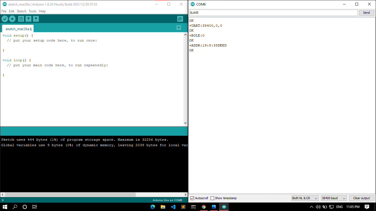Open Visual Studio Code from the taskbar
The height and width of the screenshot is (211, 376).
click(x=173, y=207)
